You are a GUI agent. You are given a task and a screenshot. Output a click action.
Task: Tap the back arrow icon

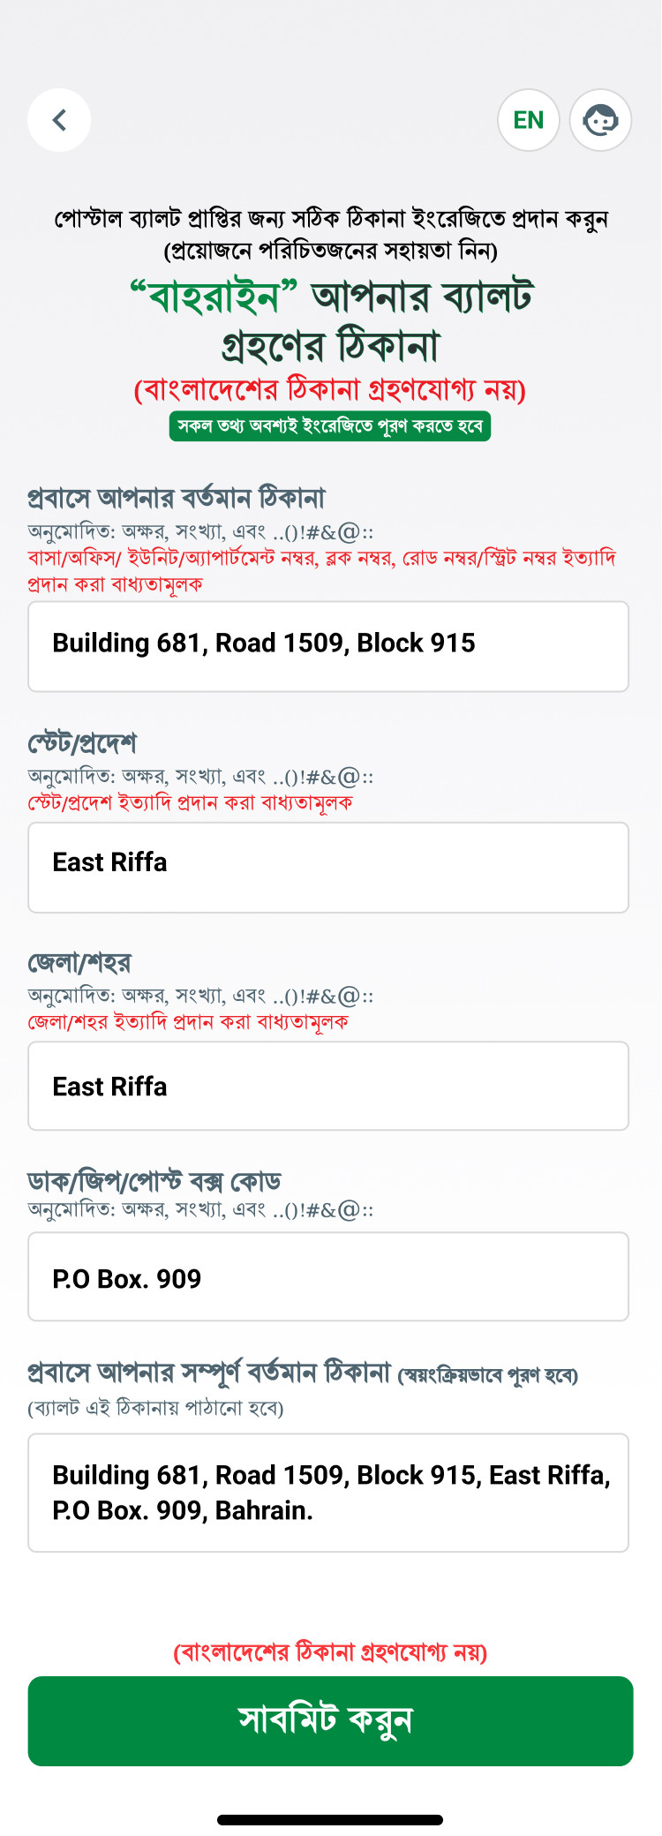(59, 120)
